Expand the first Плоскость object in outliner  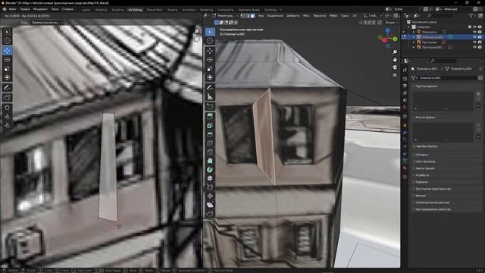tap(414, 32)
